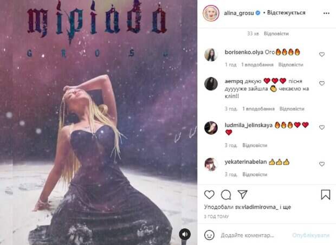The height and width of the screenshot is (245, 336).
Task: Like yekaterinabelan's comment heart
Action: pos(322,164)
